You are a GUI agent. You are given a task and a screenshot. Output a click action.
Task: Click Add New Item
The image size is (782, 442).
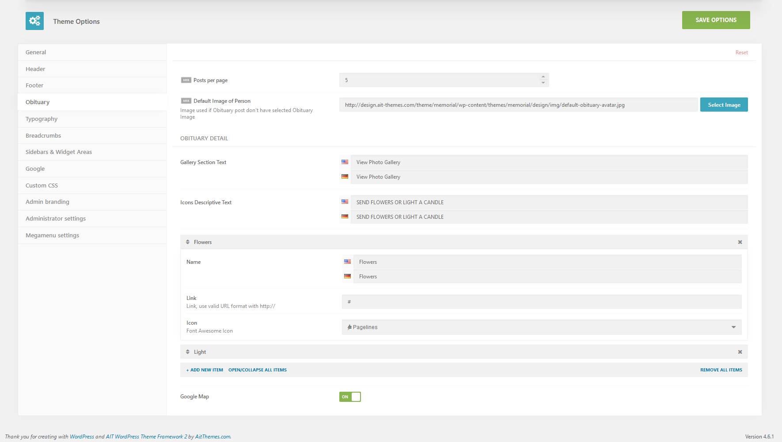pos(205,370)
